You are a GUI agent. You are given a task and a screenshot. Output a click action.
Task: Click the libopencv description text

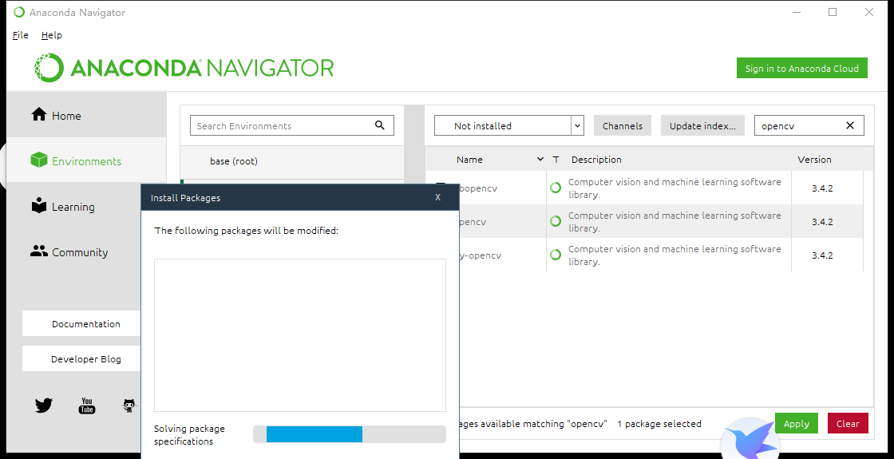pyautogui.click(x=674, y=188)
